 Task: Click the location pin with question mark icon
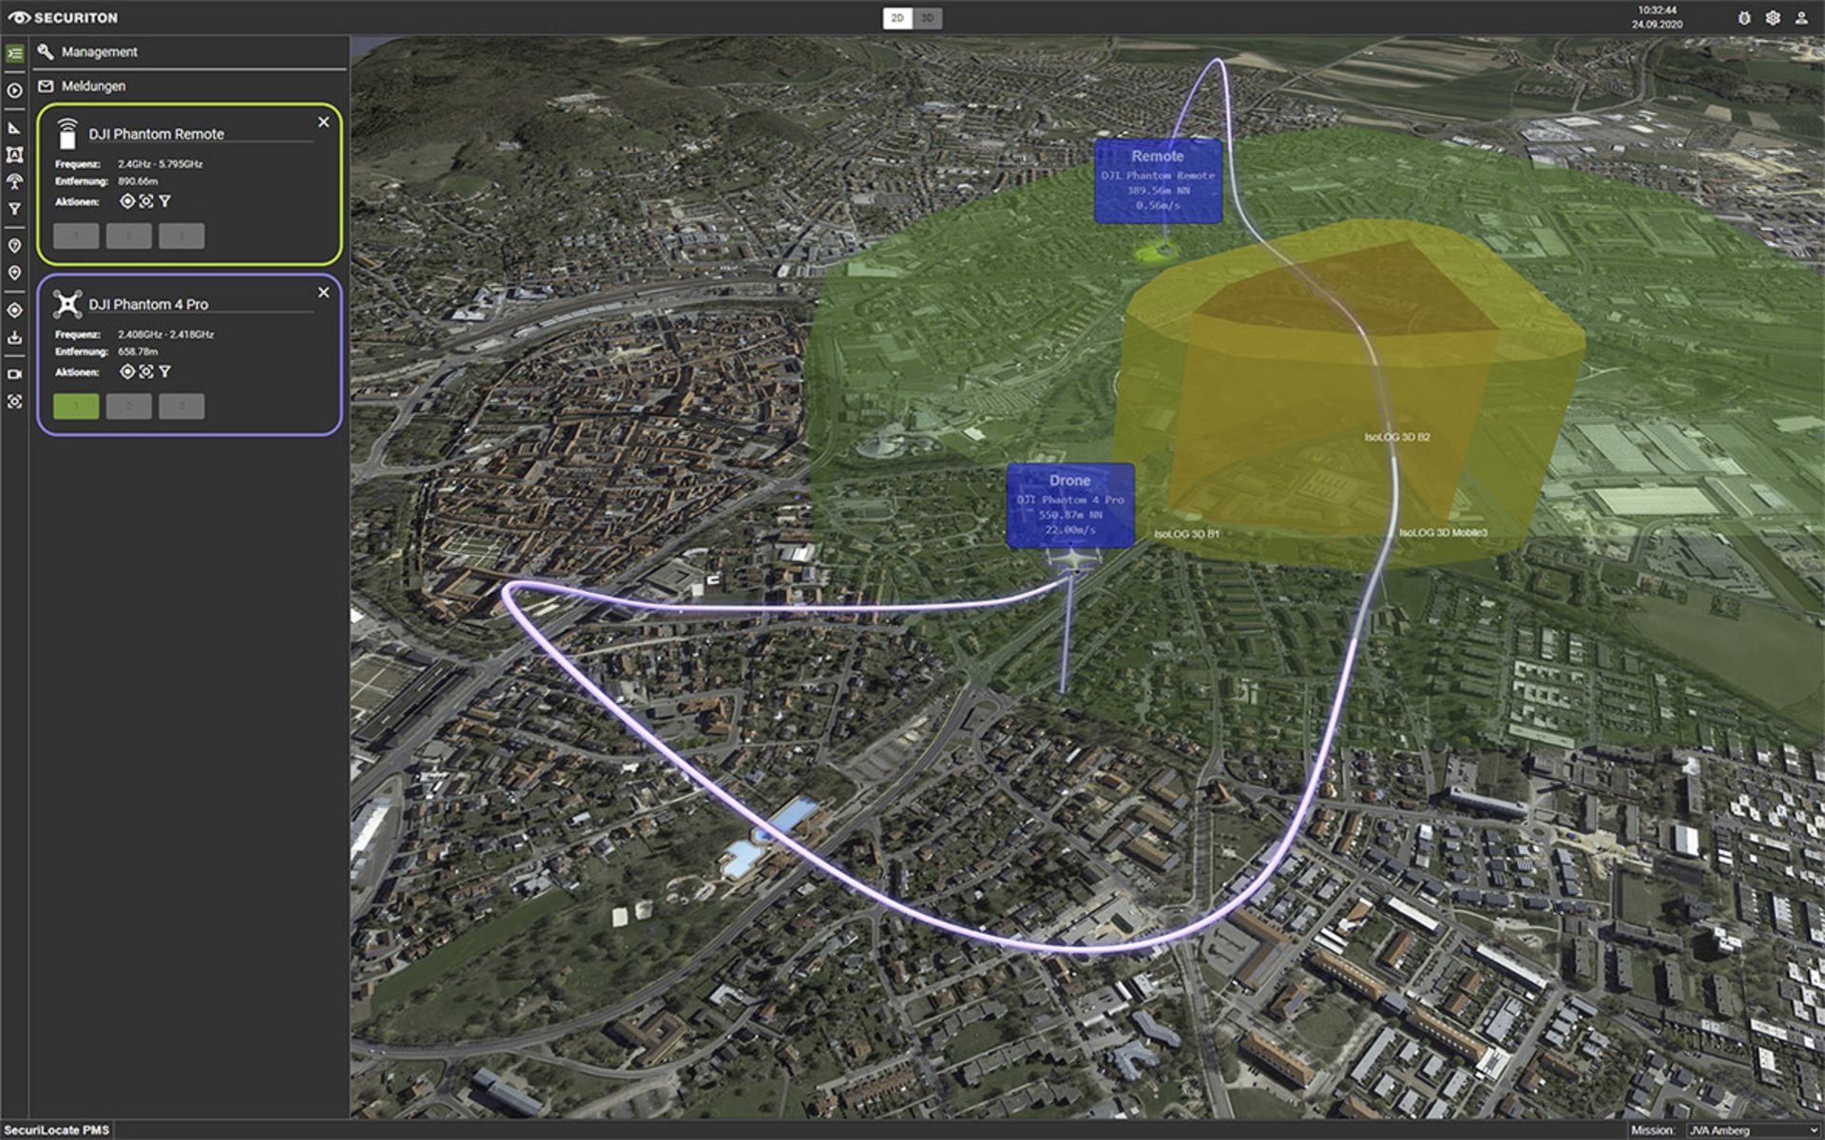[14, 245]
